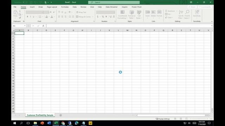
Task: Open the Number Format combo box
Action: pos(105,12)
